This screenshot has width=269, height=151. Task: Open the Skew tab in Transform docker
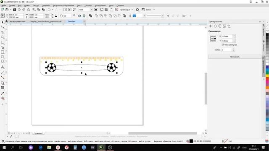click(229, 26)
